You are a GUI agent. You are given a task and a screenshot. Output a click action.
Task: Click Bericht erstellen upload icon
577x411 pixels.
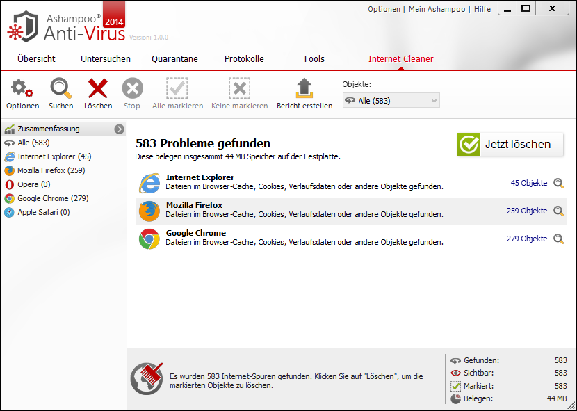click(304, 89)
